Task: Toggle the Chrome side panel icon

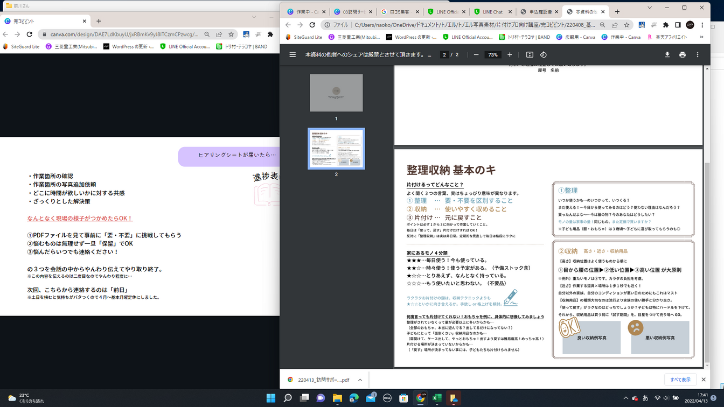Action: point(678,25)
